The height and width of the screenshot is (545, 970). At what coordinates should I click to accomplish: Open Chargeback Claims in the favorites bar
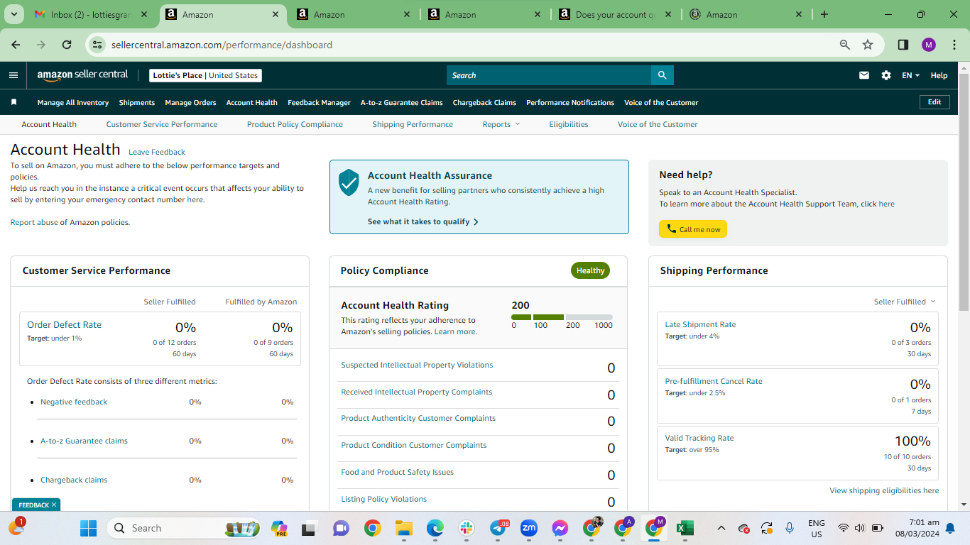click(484, 102)
